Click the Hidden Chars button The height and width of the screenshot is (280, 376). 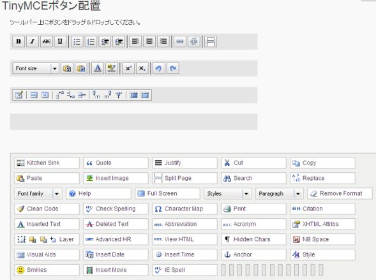[x=253, y=239]
